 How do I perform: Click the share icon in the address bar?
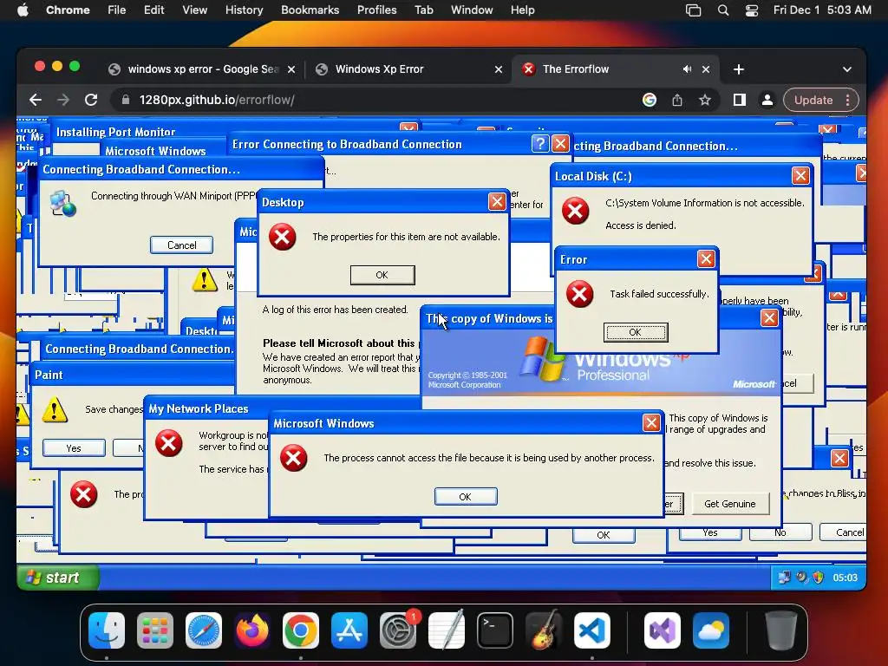click(676, 101)
